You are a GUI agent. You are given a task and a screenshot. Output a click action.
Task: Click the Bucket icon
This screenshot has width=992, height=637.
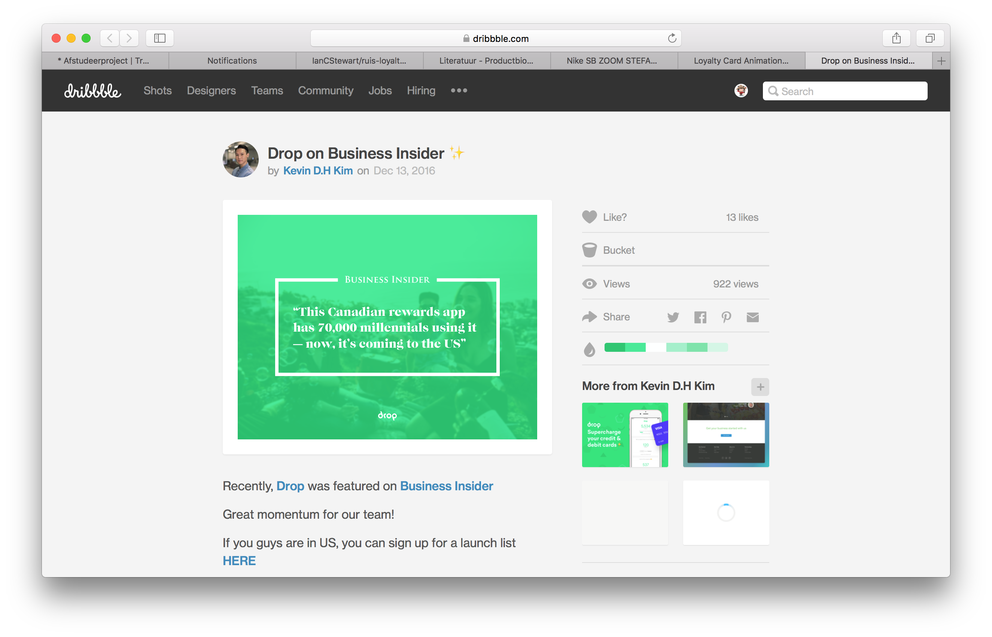pyautogui.click(x=589, y=250)
